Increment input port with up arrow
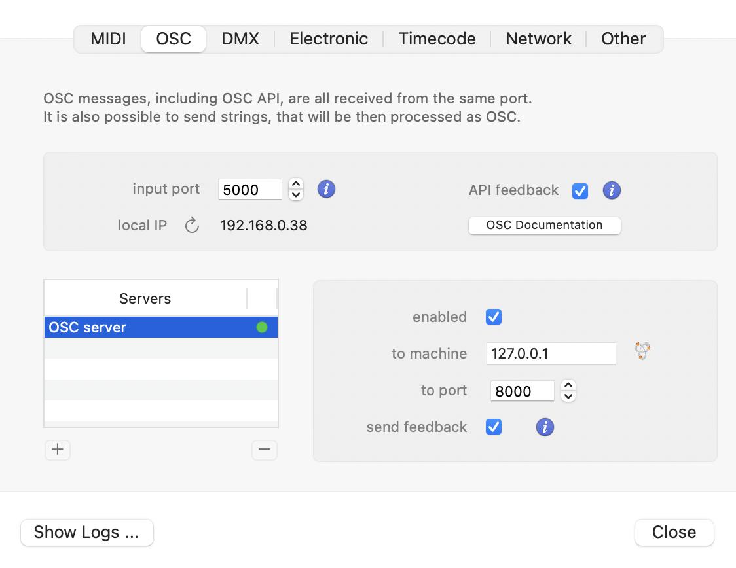The height and width of the screenshot is (568, 736). tap(296, 185)
